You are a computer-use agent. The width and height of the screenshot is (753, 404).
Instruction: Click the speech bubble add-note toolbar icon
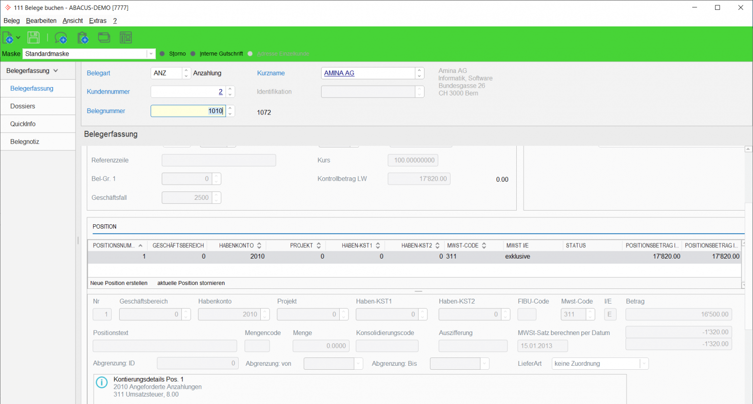[61, 38]
